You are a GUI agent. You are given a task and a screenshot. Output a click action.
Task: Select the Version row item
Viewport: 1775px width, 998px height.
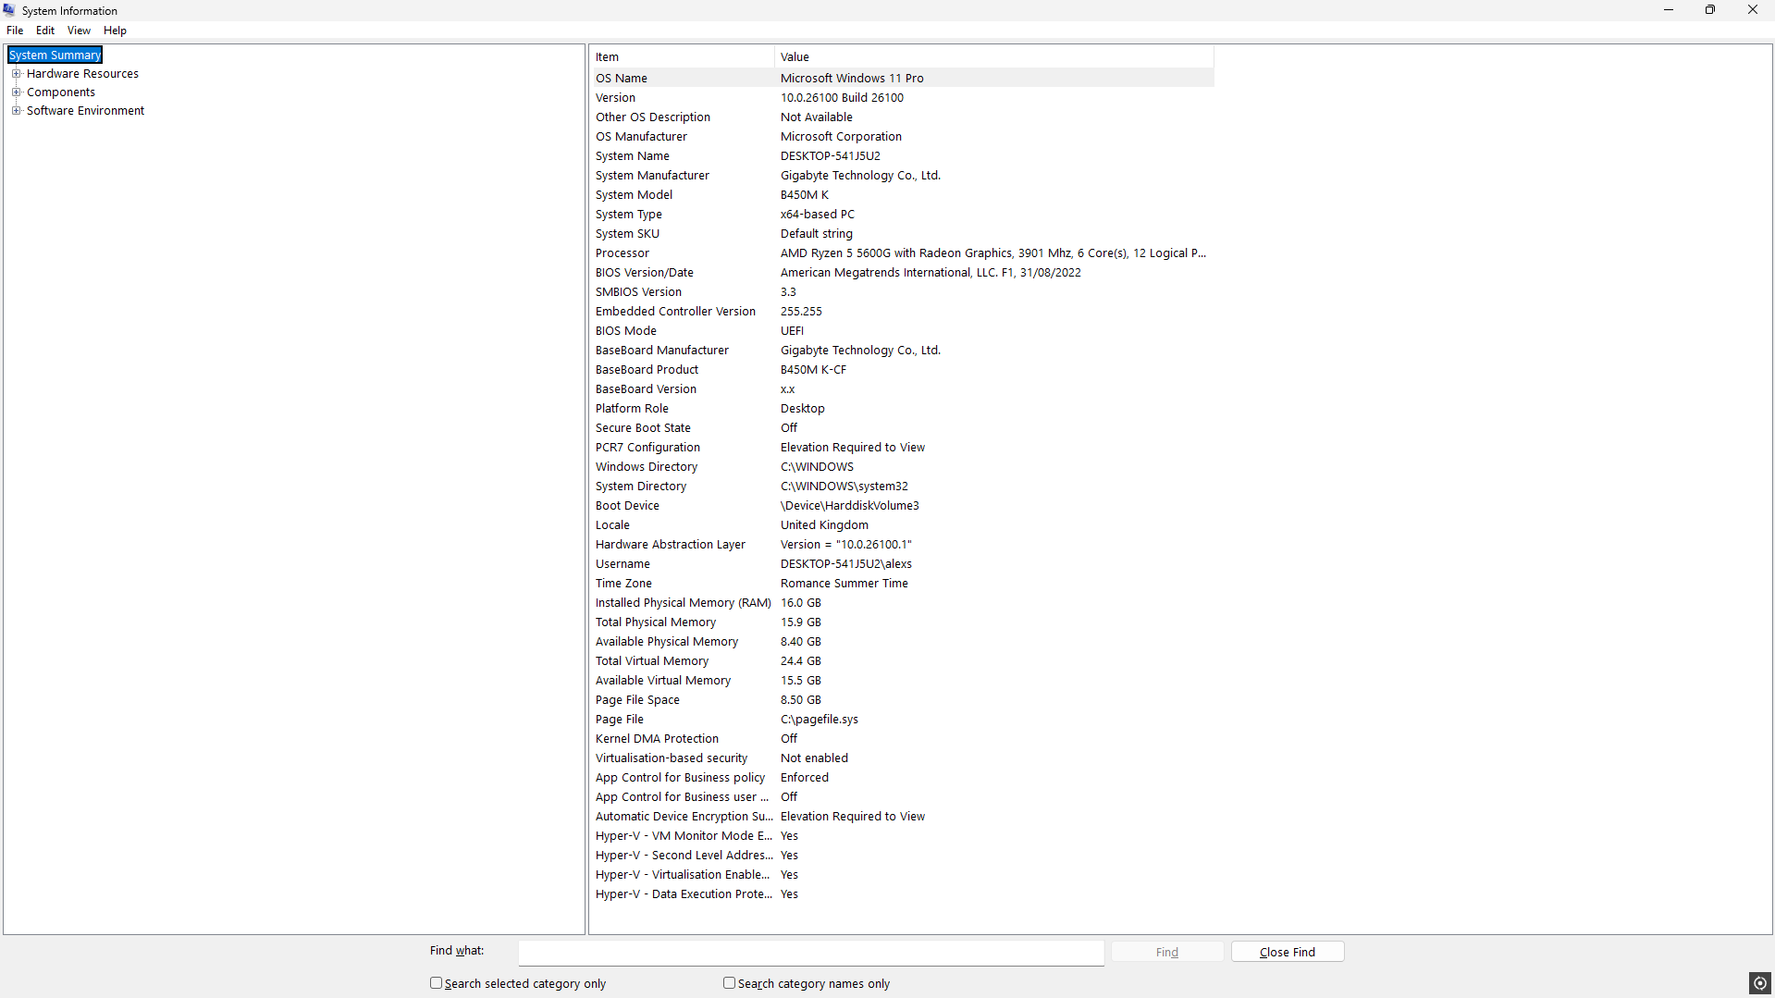903,98
